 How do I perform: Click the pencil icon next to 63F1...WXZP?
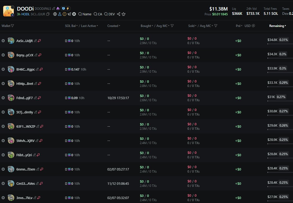[38, 126]
